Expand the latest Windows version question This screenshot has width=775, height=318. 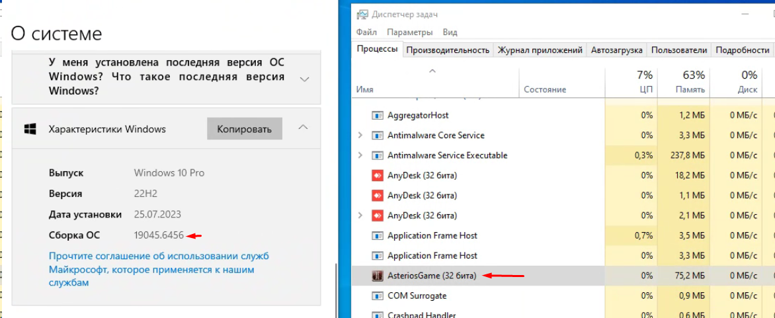[x=304, y=79]
